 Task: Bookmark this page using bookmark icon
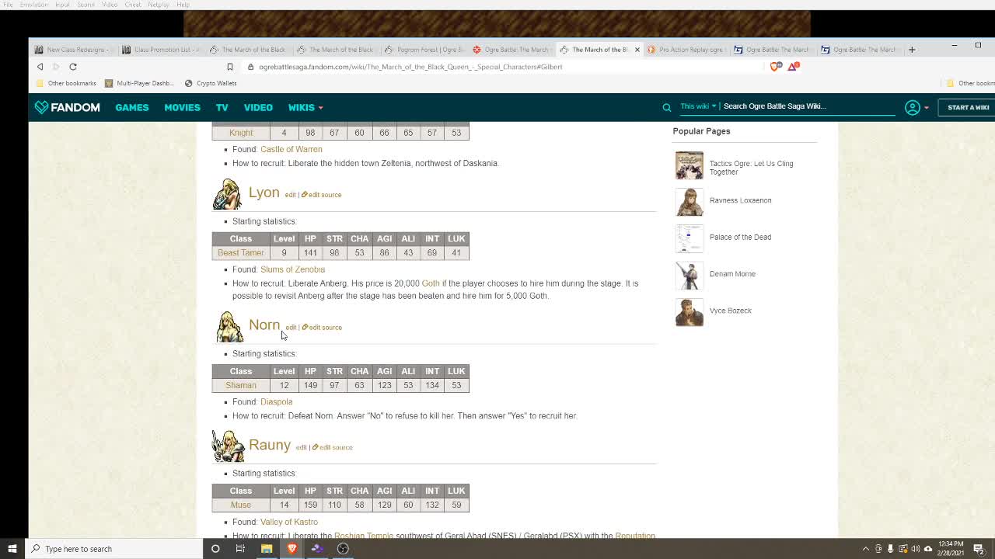pos(230,67)
